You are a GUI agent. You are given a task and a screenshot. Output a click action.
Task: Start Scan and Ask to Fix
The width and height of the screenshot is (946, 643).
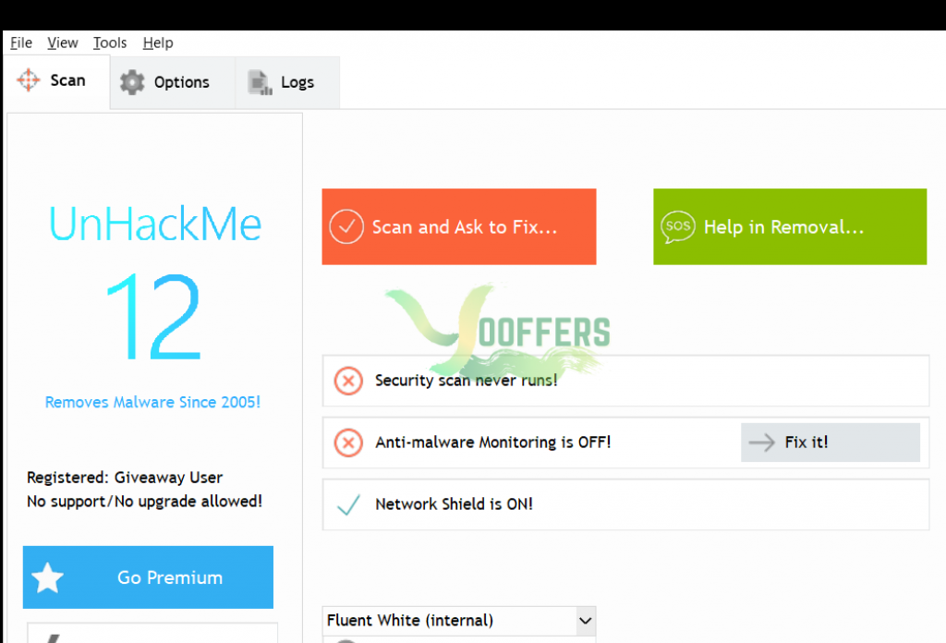(x=458, y=226)
